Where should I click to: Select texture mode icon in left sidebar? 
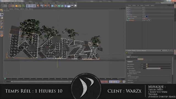pyautogui.click(x=2, y=18)
